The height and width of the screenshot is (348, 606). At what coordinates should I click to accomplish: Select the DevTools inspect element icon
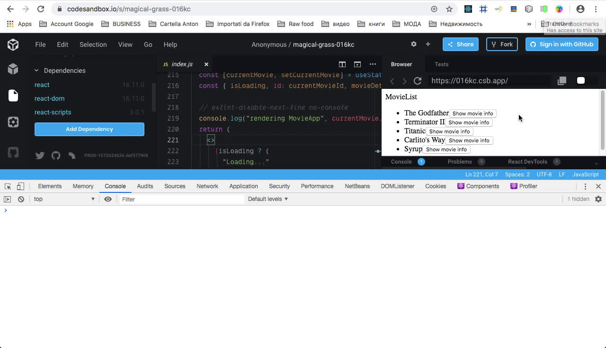coord(8,186)
